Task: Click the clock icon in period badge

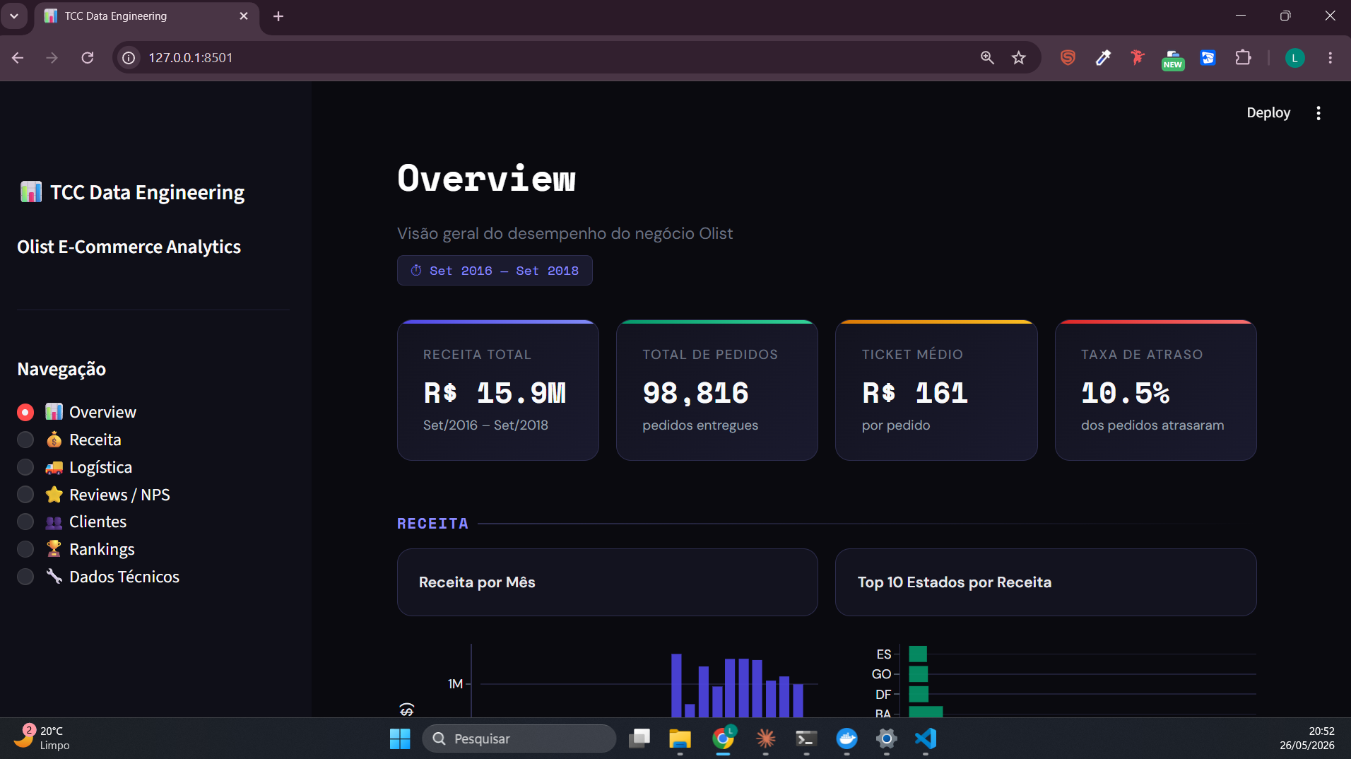Action: (x=416, y=270)
